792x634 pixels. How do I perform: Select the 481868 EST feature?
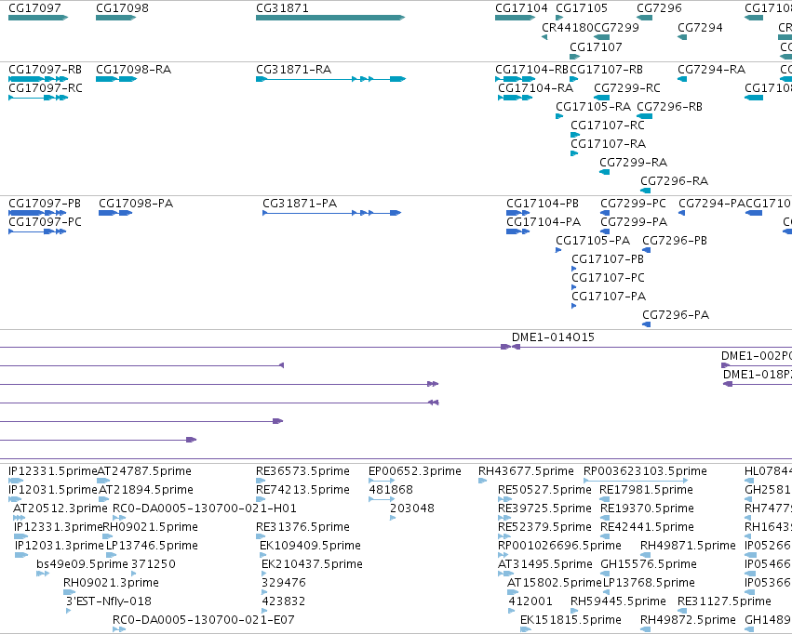(x=382, y=499)
